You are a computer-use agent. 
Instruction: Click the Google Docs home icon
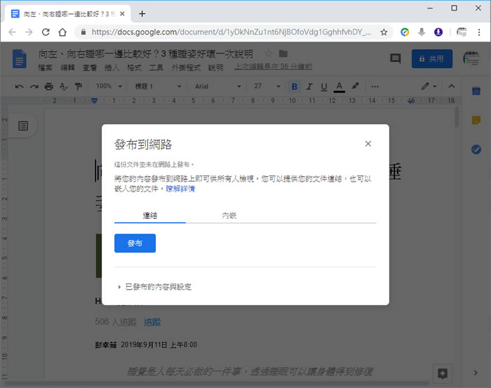20,59
